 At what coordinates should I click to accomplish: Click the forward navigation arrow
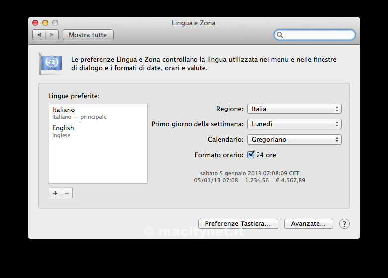pyautogui.click(x=52, y=35)
